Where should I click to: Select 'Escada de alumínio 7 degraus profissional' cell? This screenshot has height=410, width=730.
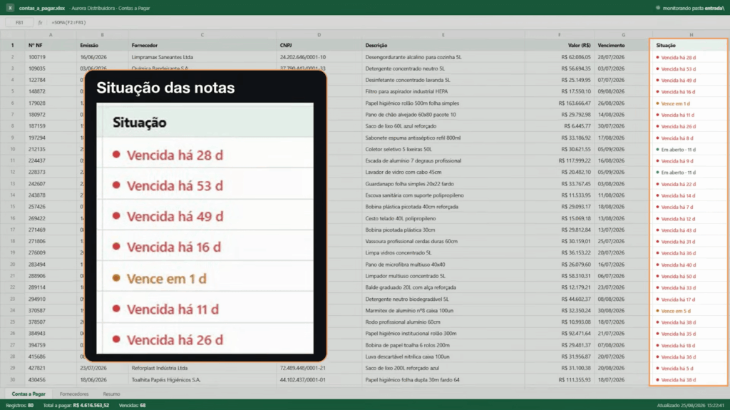click(x=443, y=160)
